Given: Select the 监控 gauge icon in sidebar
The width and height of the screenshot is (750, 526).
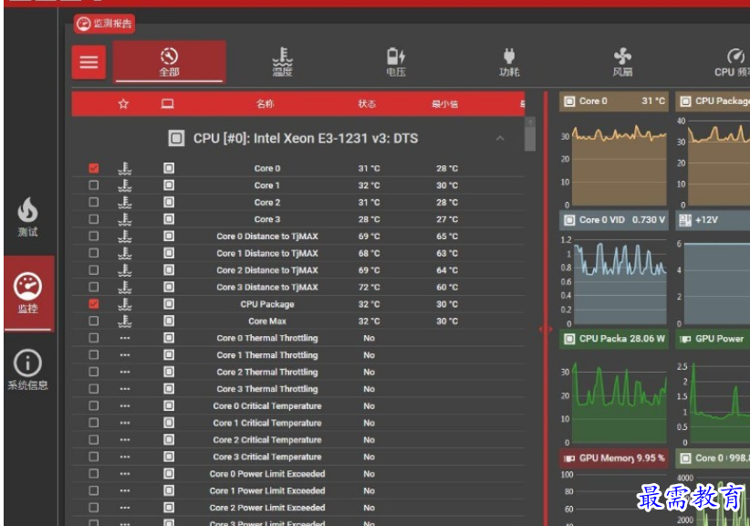Looking at the screenshot, I should [28, 293].
